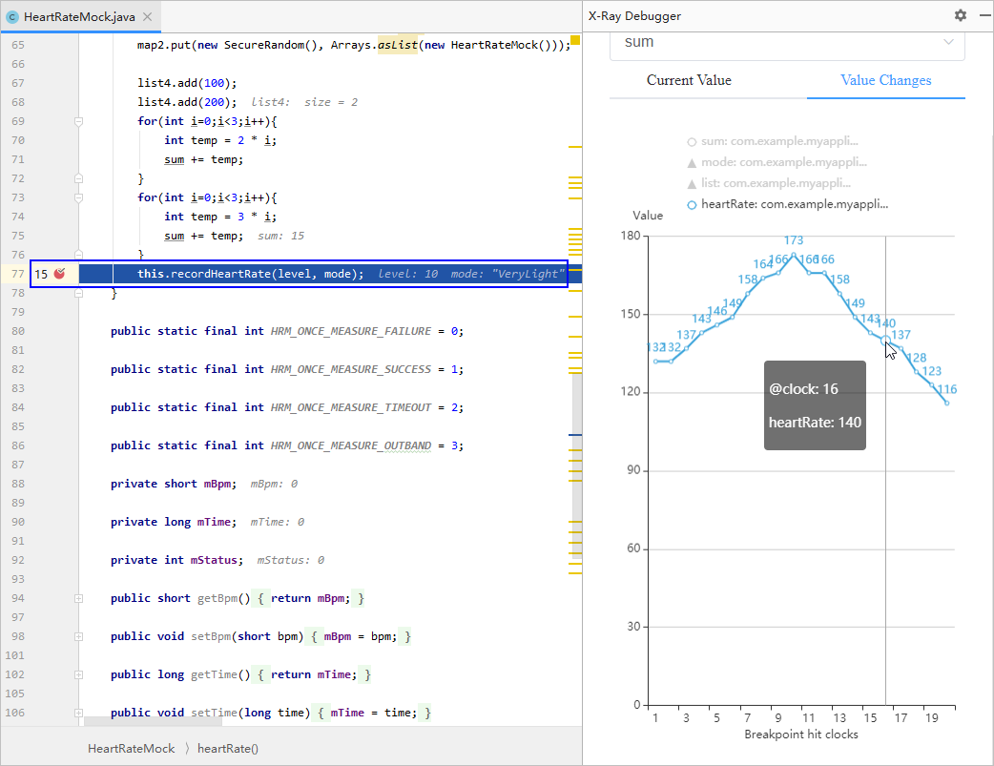Click heartRate() in the breadcrumb bar
The width and height of the screenshot is (994, 766).
pos(228,748)
